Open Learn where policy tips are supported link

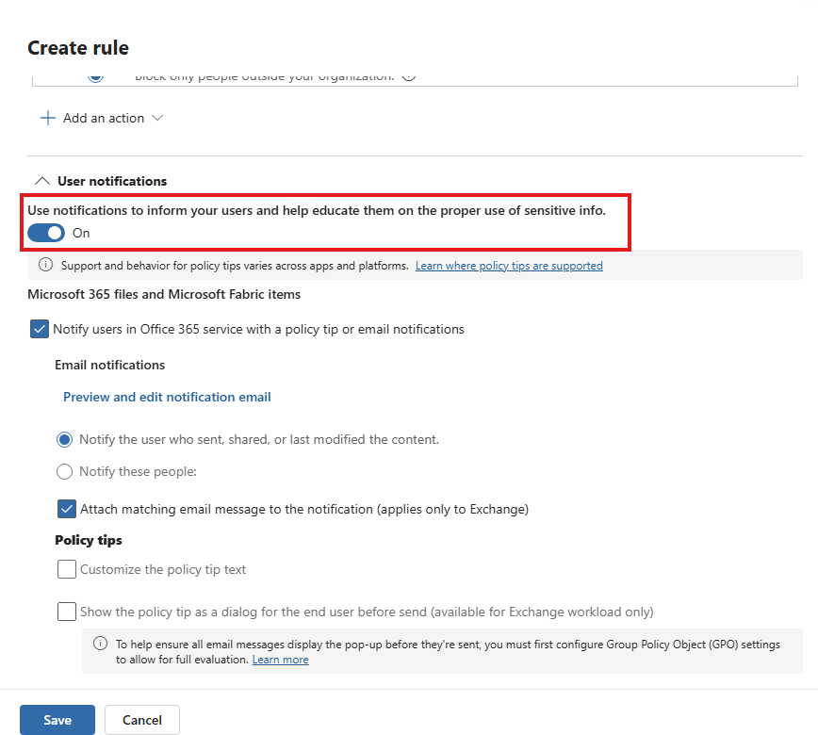click(509, 266)
